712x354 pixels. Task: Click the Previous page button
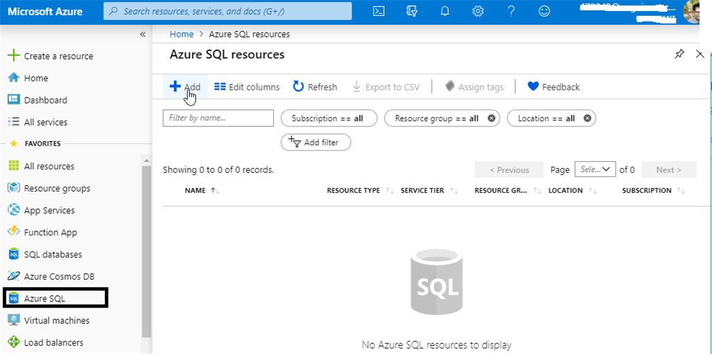tap(509, 170)
